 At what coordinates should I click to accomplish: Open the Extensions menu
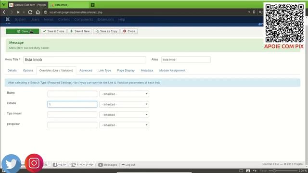tap(105, 19)
